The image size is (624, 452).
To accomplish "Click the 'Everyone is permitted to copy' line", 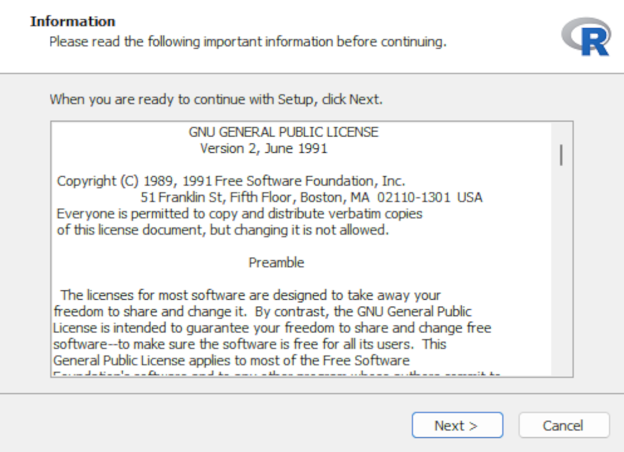I will click(x=239, y=214).
